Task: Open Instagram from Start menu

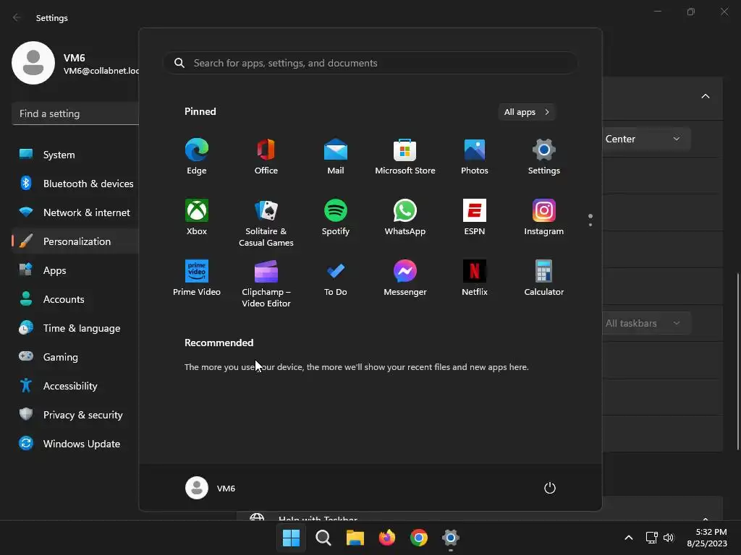Action: pos(544,218)
